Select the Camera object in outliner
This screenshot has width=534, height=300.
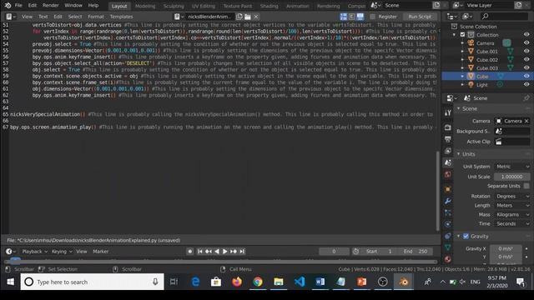pyautogui.click(x=485, y=43)
